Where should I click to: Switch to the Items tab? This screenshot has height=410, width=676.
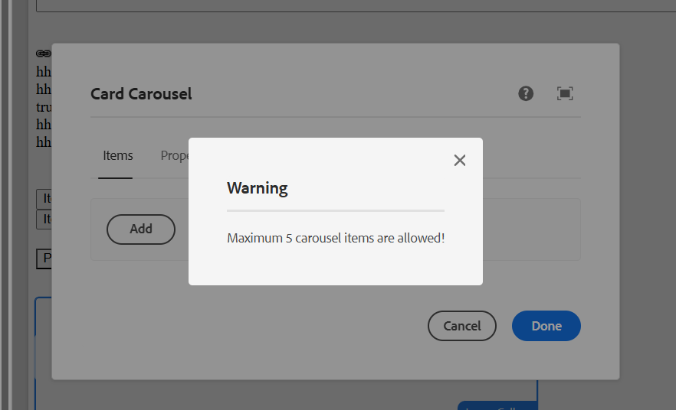pos(118,155)
